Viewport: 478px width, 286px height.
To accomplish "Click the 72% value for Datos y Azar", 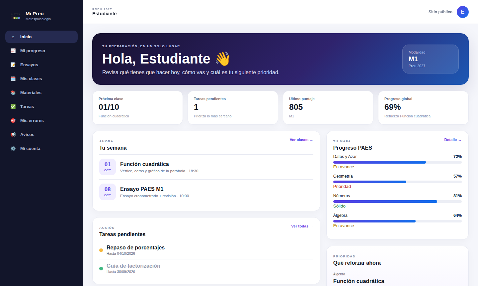I will [457, 157].
